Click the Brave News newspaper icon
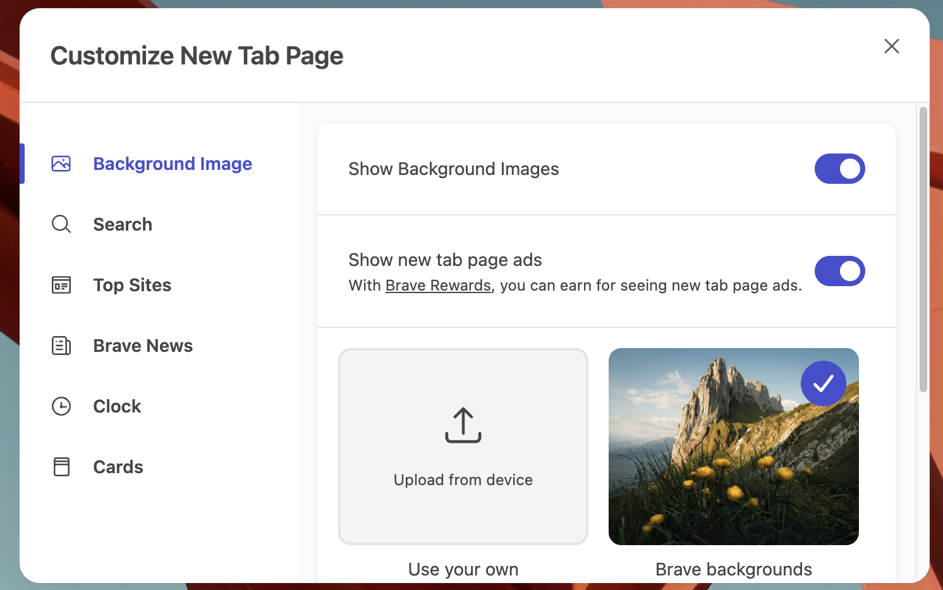This screenshot has width=943, height=590. pyautogui.click(x=61, y=346)
